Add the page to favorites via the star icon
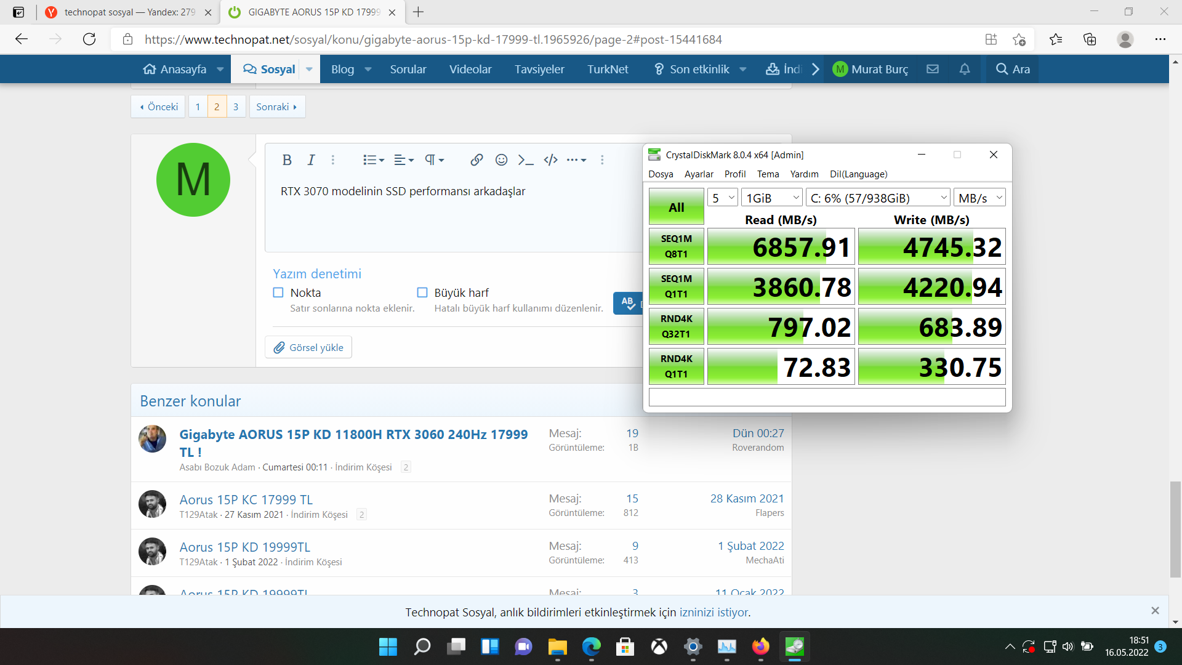The height and width of the screenshot is (665, 1182). [1019, 39]
